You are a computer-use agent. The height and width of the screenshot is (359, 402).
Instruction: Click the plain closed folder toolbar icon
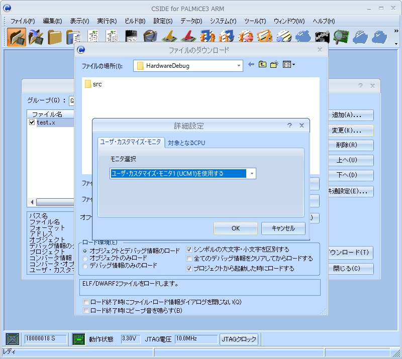[54, 37]
